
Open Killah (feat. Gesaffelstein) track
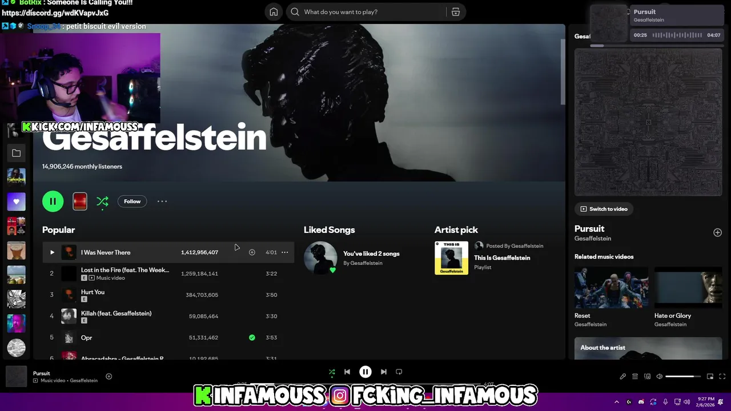point(116,313)
